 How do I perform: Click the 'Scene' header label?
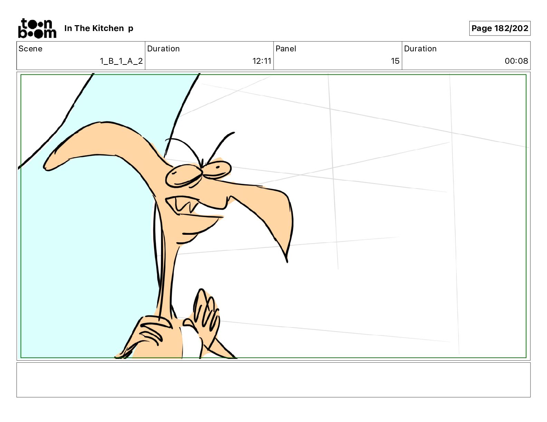[x=30, y=49]
